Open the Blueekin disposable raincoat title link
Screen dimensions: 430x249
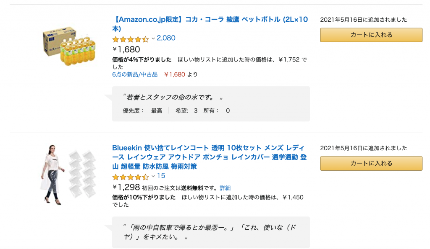tap(209, 157)
